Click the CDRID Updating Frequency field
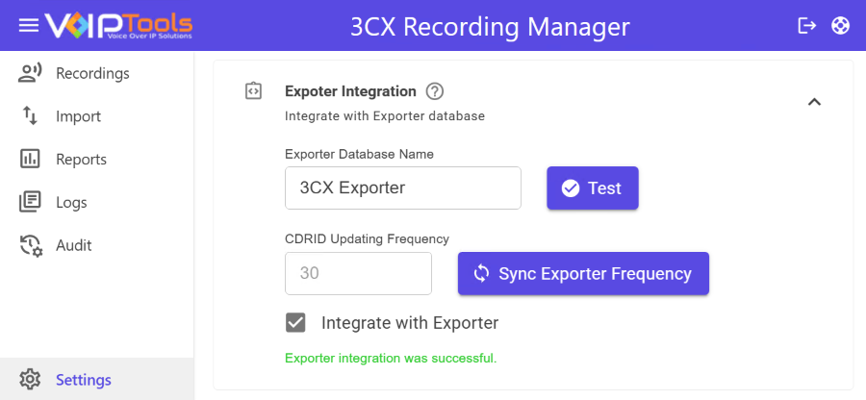This screenshot has width=866, height=400. (x=358, y=274)
